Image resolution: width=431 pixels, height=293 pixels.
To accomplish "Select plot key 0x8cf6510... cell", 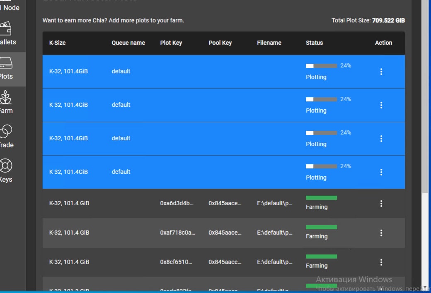I will click(176, 262).
